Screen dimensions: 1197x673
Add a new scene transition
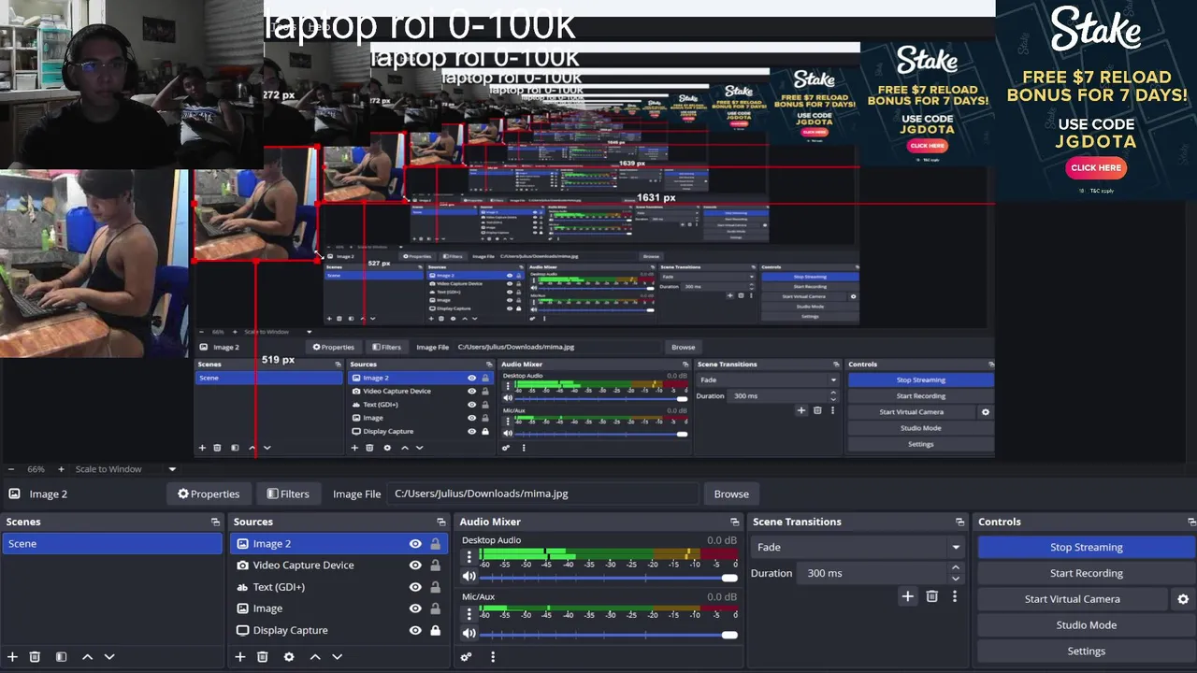907,596
